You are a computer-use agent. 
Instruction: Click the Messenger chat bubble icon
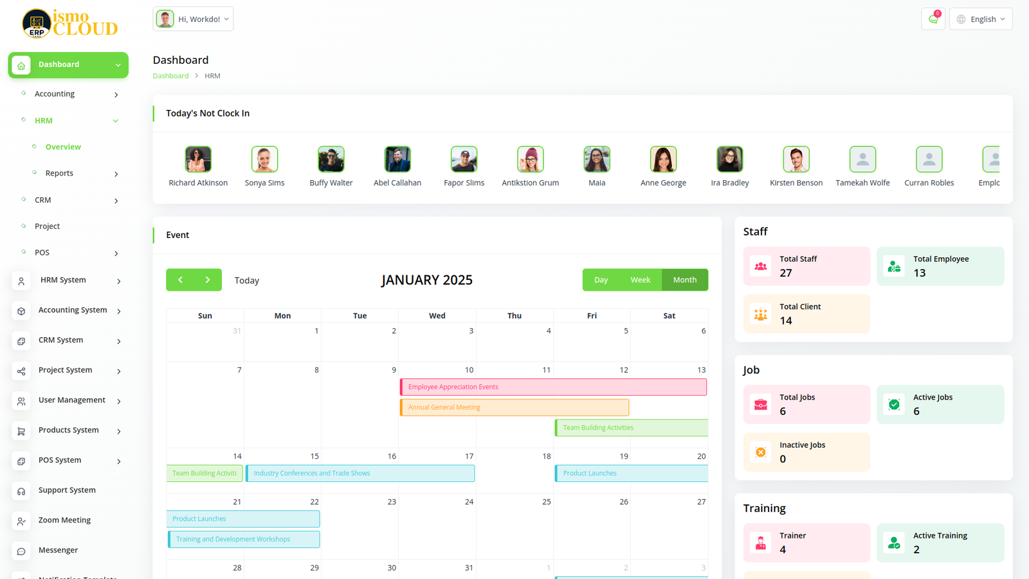[x=21, y=551]
